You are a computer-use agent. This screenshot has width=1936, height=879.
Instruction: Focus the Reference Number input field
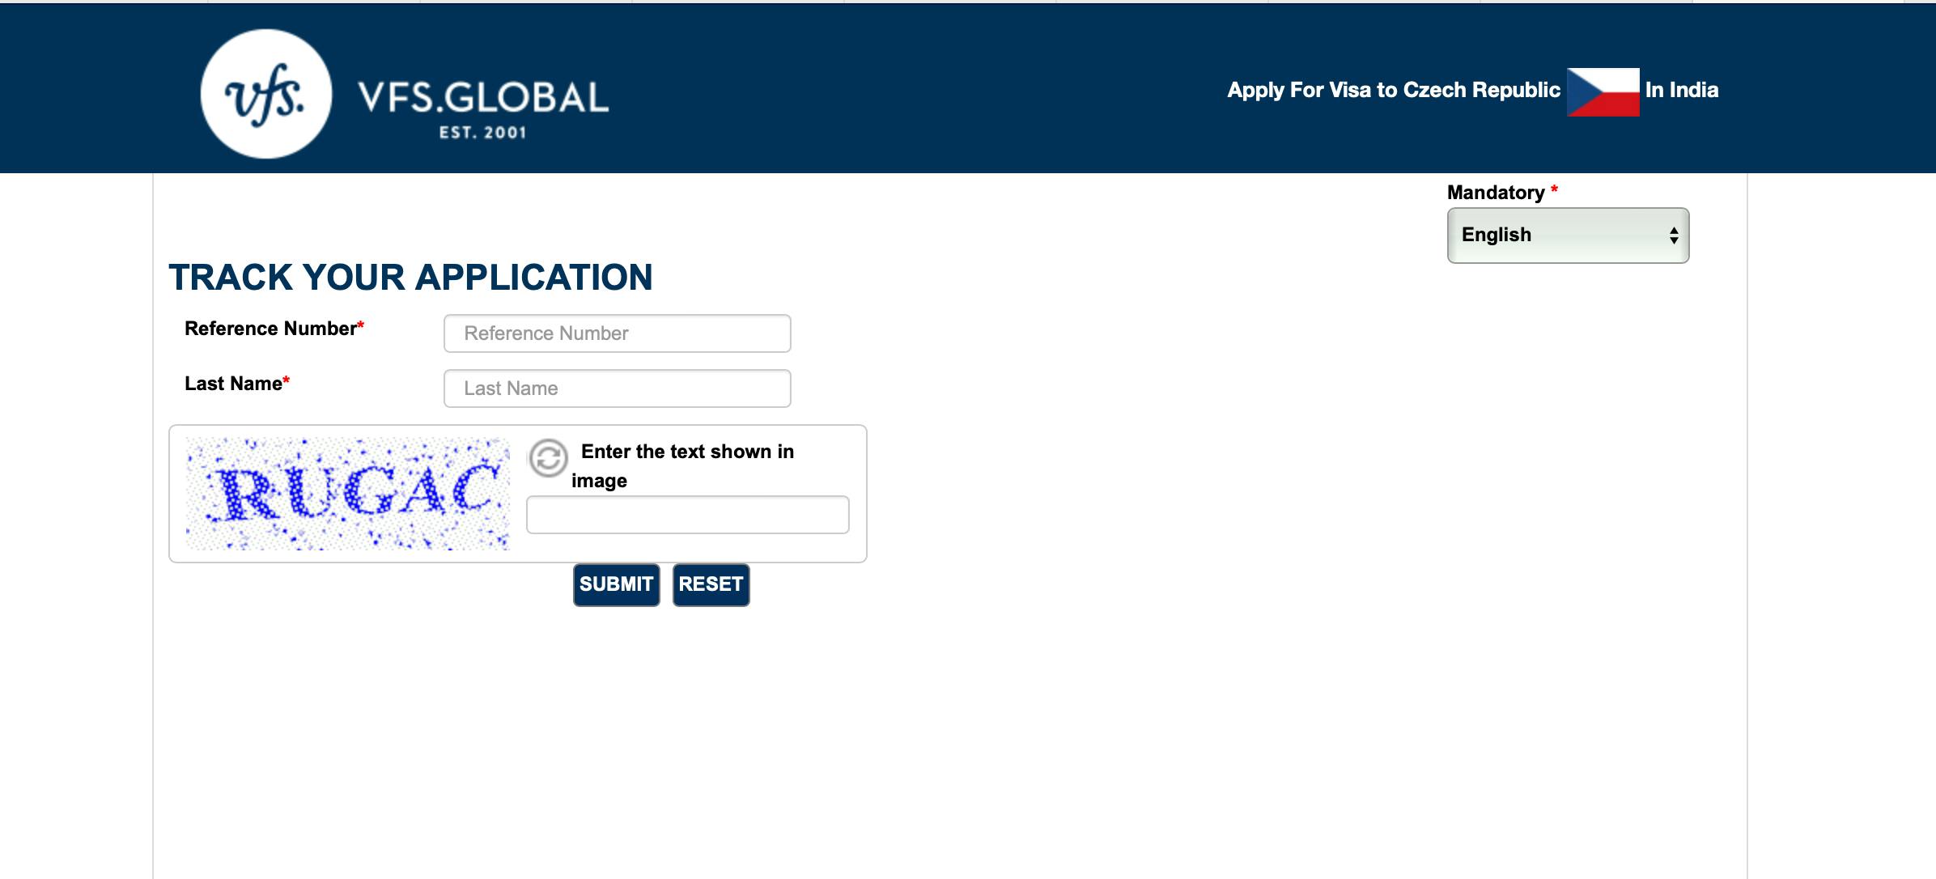(x=617, y=333)
